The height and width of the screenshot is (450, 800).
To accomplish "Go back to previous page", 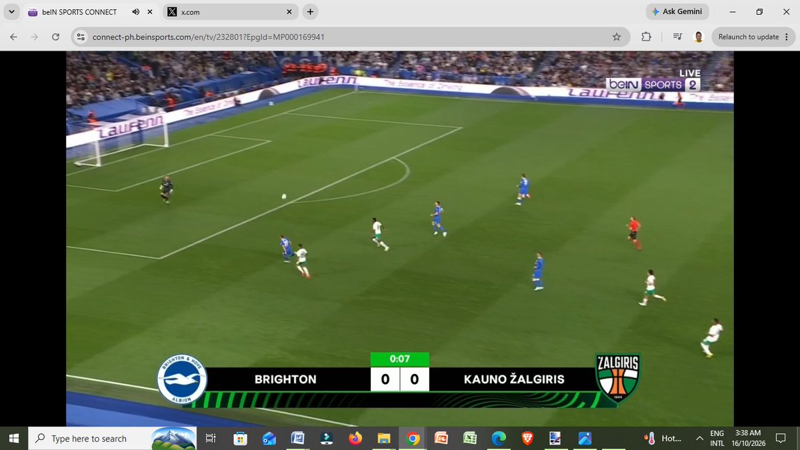I will click(14, 37).
